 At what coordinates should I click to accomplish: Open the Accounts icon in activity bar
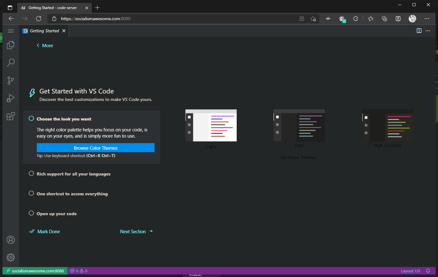11,240
